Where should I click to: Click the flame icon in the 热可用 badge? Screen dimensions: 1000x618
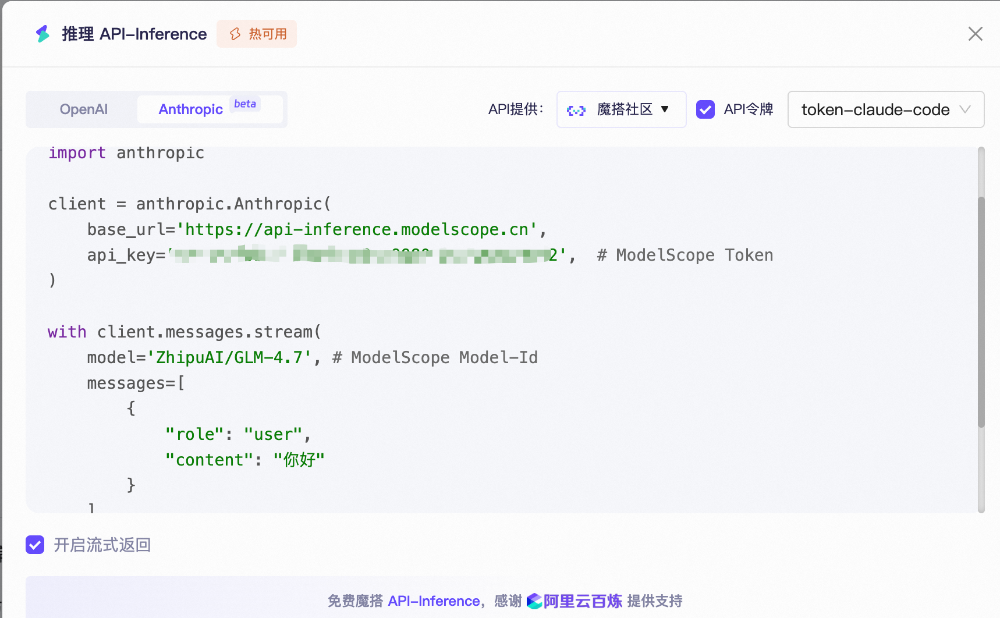point(235,34)
